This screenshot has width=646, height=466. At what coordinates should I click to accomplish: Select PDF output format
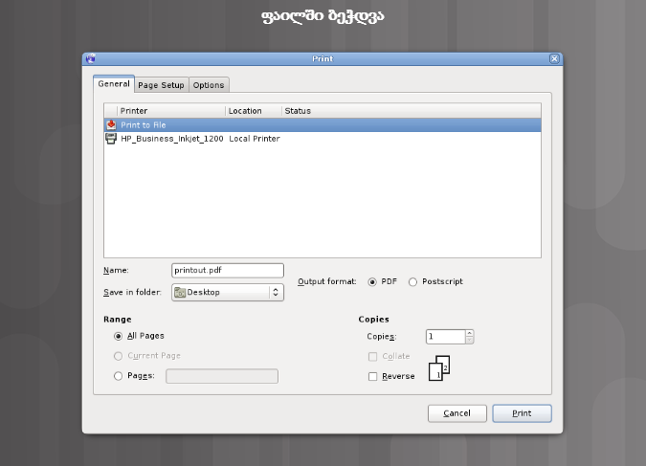coord(372,281)
